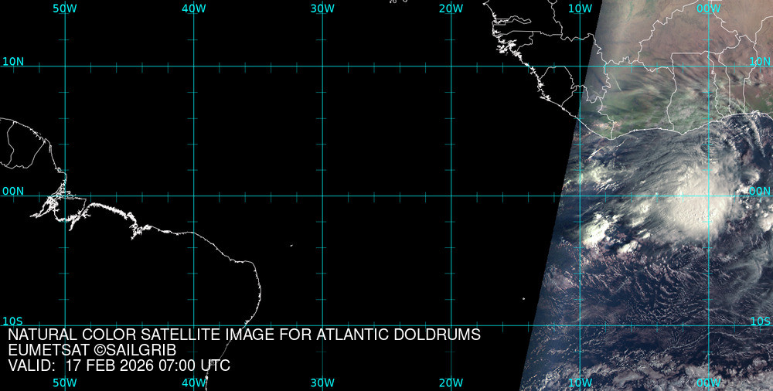Viewport: 773px width, 391px height.
Task: Click the top 20W longitude label
Action: pyautogui.click(x=451, y=8)
